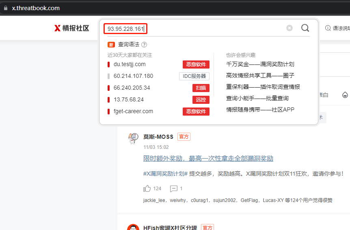
Task: Click user jackie_lee in the likers list
Action: tap(154, 200)
